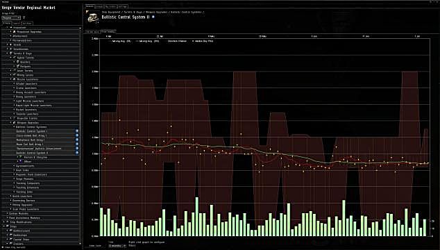Click the Railguns category icon in tree
Image resolution: width=440 pixels, height=250 pixels.
click(x=17, y=66)
